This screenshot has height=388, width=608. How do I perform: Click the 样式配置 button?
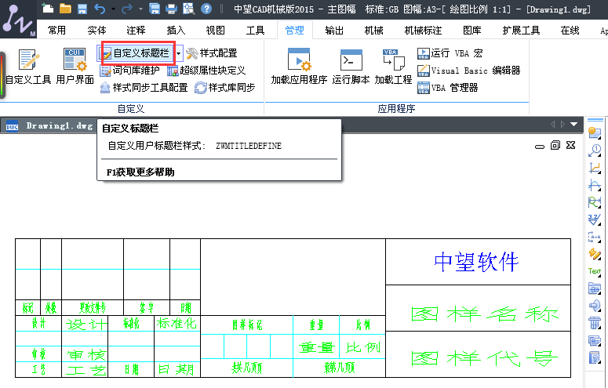click(211, 53)
